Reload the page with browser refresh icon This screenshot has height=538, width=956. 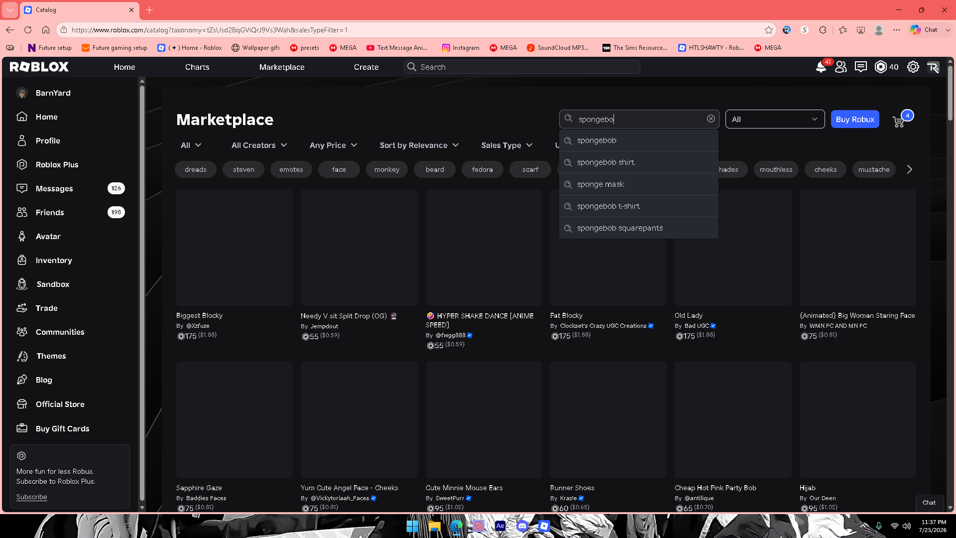28,30
